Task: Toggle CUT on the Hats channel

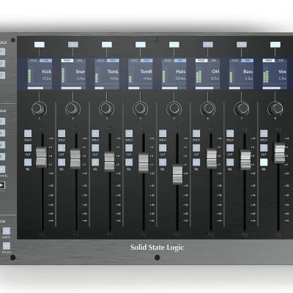Action: click(163, 148)
